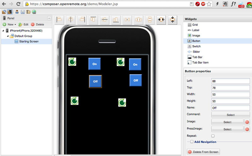The width and height of the screenshot is (252, 156).
Task: Open the Building Modeler house icon
Action: tap(4, 12)
